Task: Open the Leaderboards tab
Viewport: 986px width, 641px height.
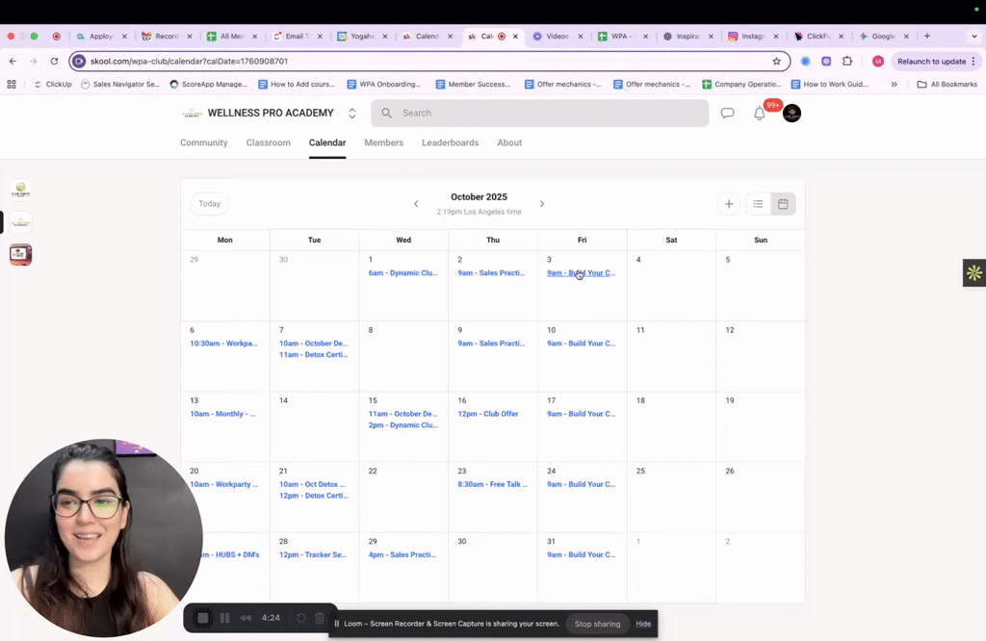Action: pyautogui.click(x=451, y=142)
